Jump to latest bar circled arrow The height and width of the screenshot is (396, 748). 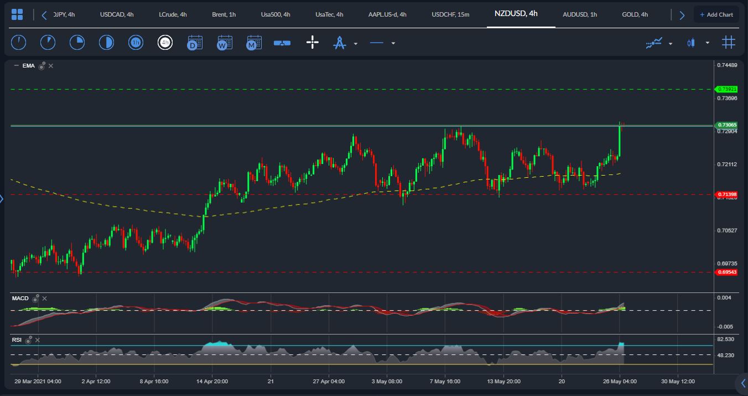pos(742,383)
